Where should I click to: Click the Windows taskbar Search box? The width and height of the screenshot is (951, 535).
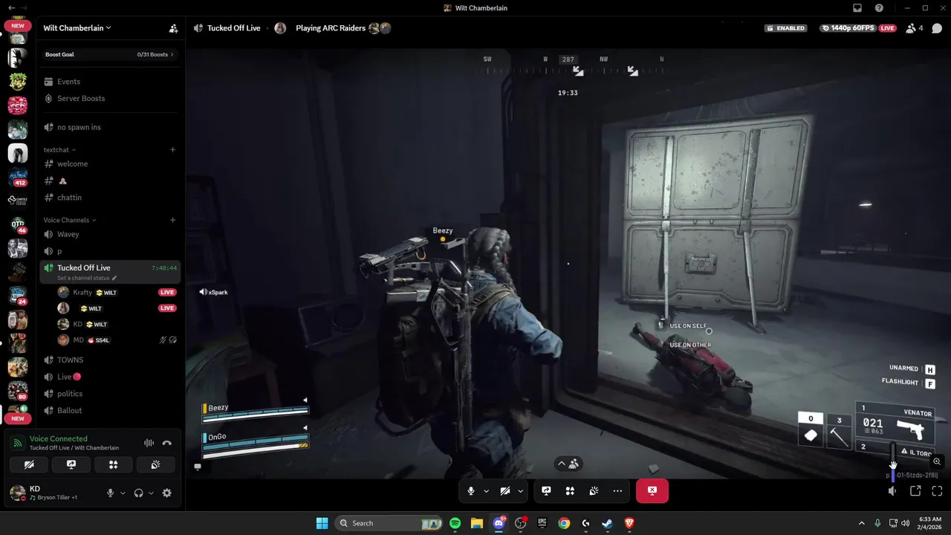(390, 523)
